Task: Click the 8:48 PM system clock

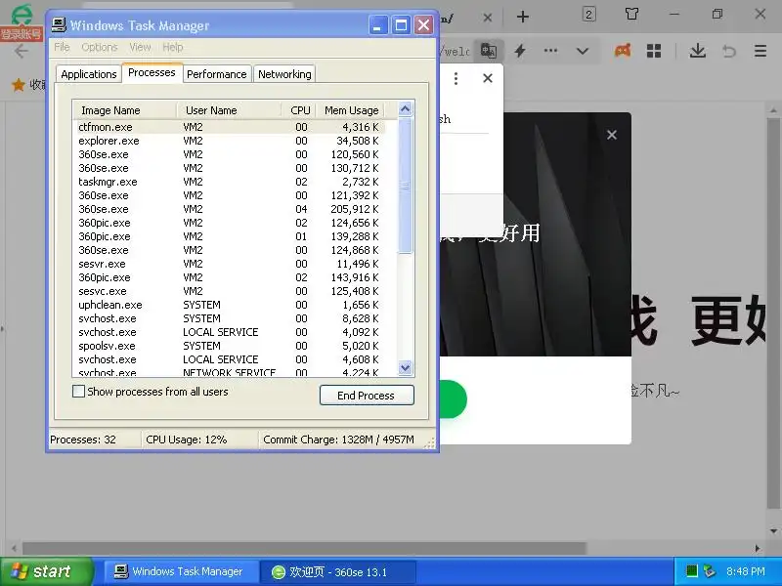Action: 746,571
